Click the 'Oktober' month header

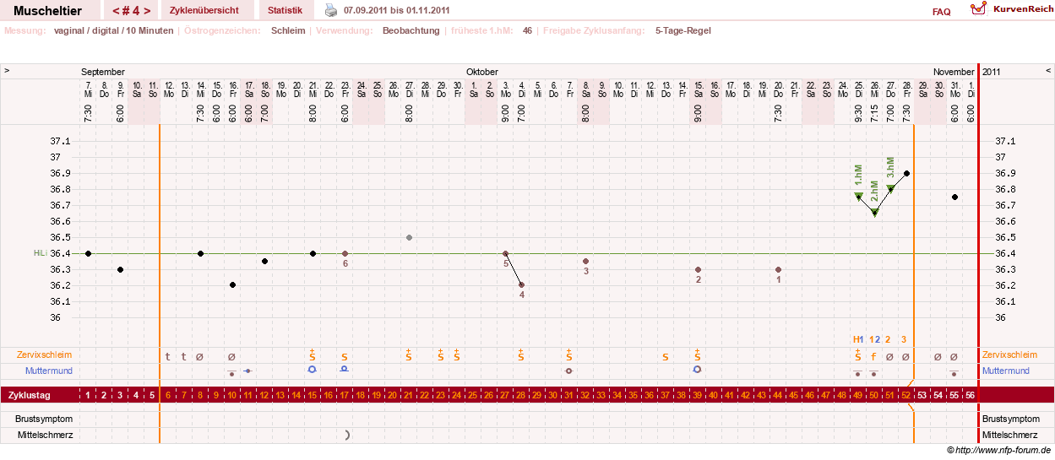[x=482, y=72]
